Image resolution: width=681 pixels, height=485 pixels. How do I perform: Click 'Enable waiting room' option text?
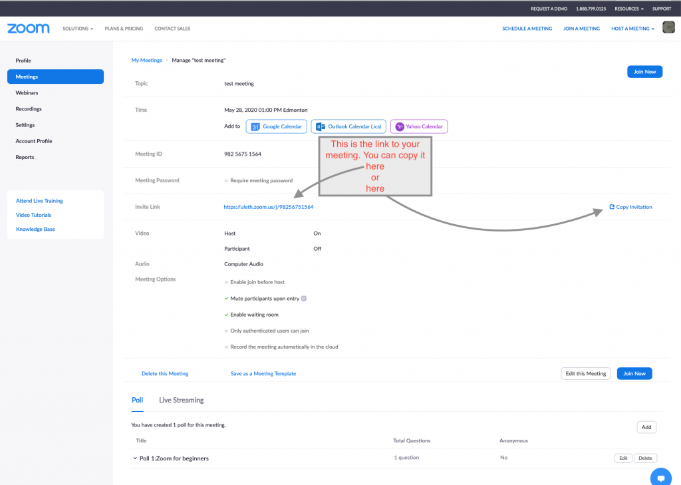click(x=254, y=315)
